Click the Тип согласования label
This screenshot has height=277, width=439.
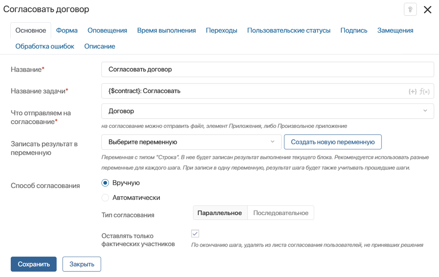point(128,215)
